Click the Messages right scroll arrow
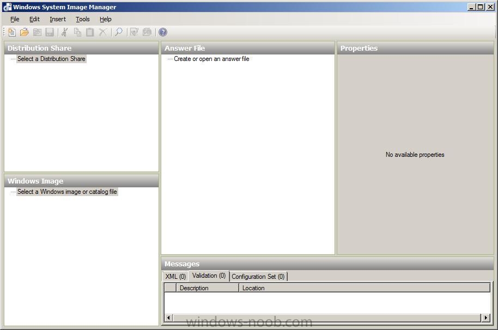Screen dimensions: 498x330 485,317
